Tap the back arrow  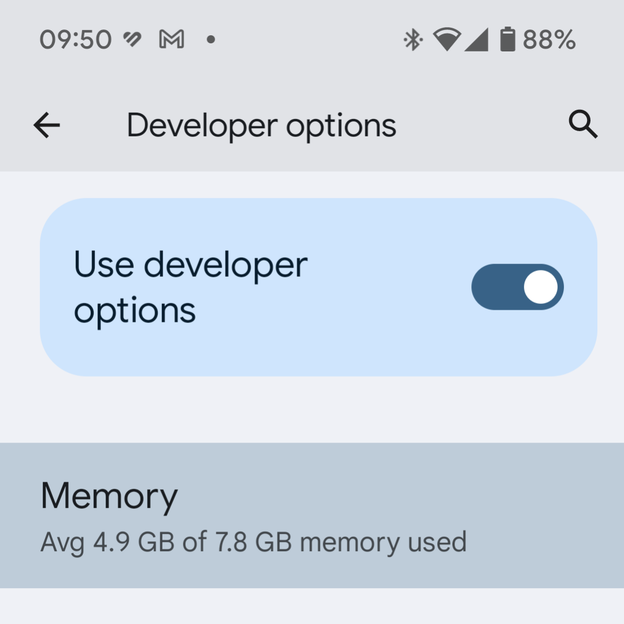point(47,125)
